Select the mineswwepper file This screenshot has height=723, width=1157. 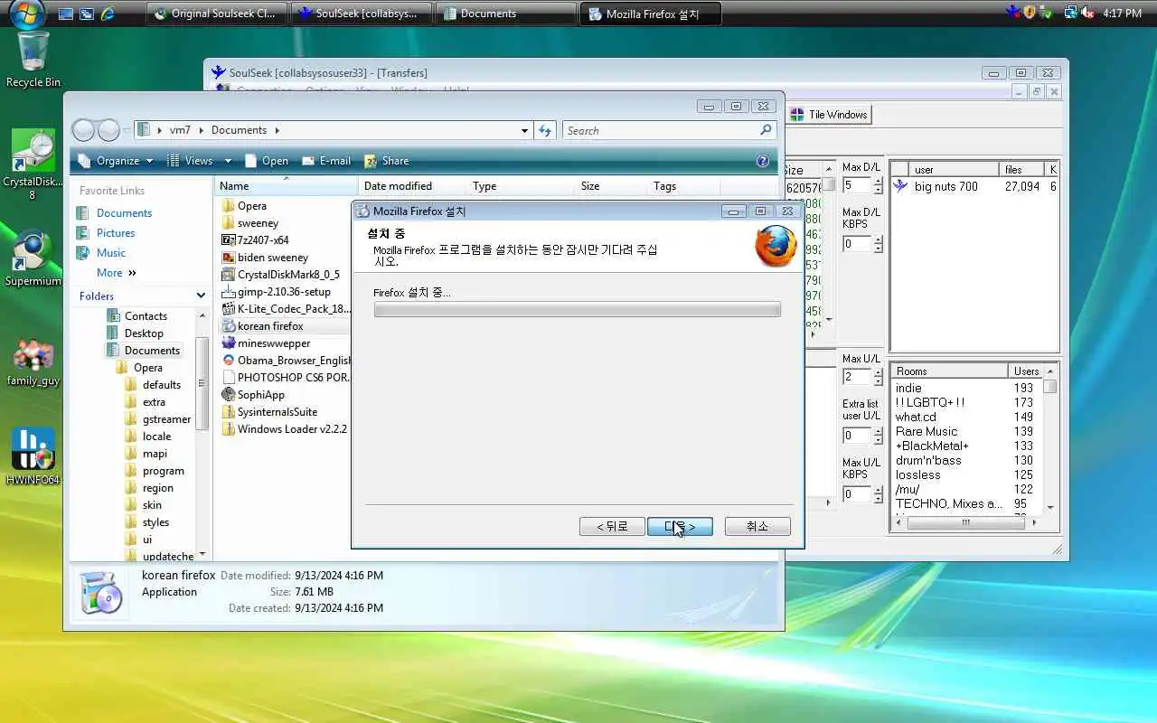(x=266, y=343)
